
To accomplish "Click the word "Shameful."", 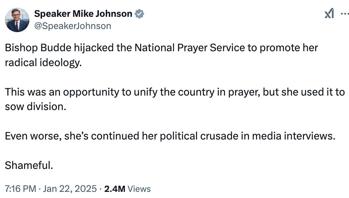I will (29, 165).
